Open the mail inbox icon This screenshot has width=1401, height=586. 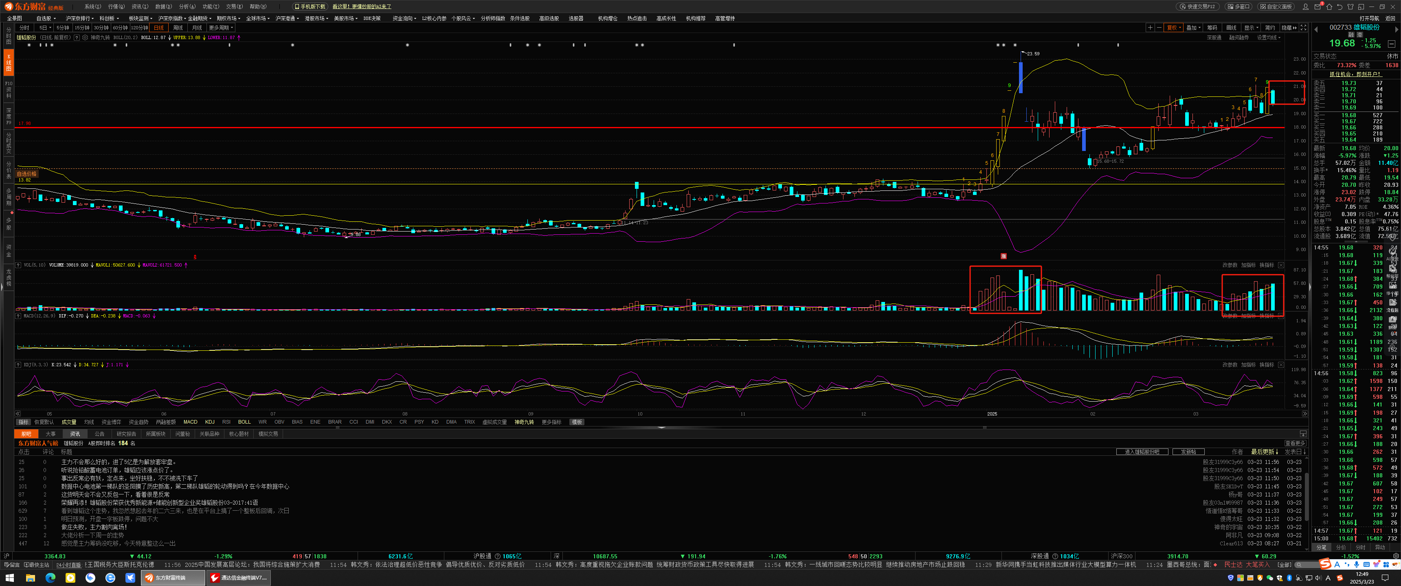click(1317, 7)
